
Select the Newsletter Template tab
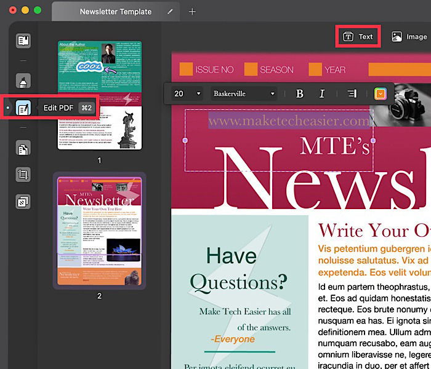pyautogui.click(x=116, y=12)
